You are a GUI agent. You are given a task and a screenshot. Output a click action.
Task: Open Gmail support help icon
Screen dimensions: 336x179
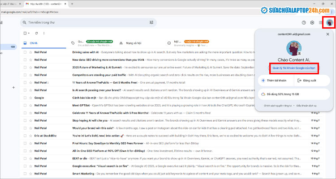click(x=304, y=22)
